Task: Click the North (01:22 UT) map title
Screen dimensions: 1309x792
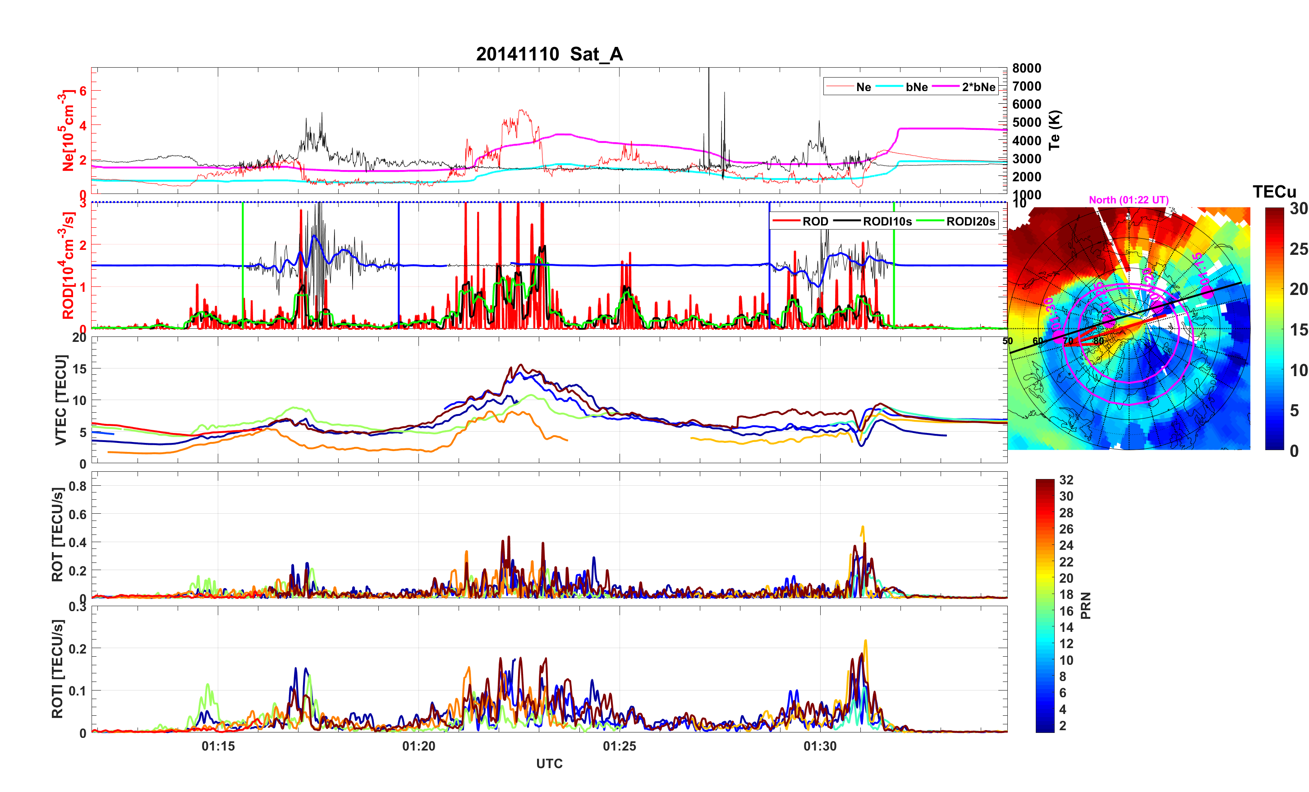Action: coord(1128,200)
